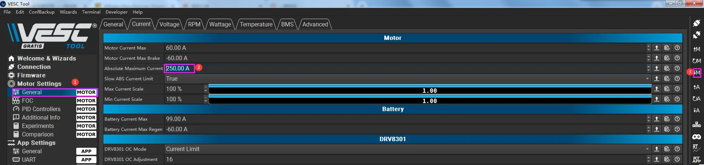
Task: Read default motor configuration (circular M icon)
Action: click(697, 61)
